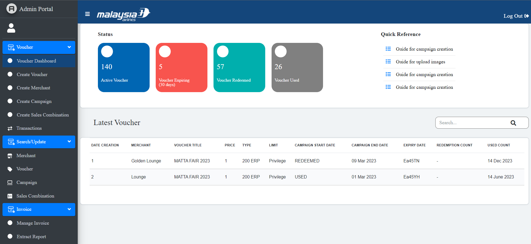The width and height of the screenshot is (531, 244).
Task: Collapse the Search/Update section chevron
Action: click(x=69, y=141)
